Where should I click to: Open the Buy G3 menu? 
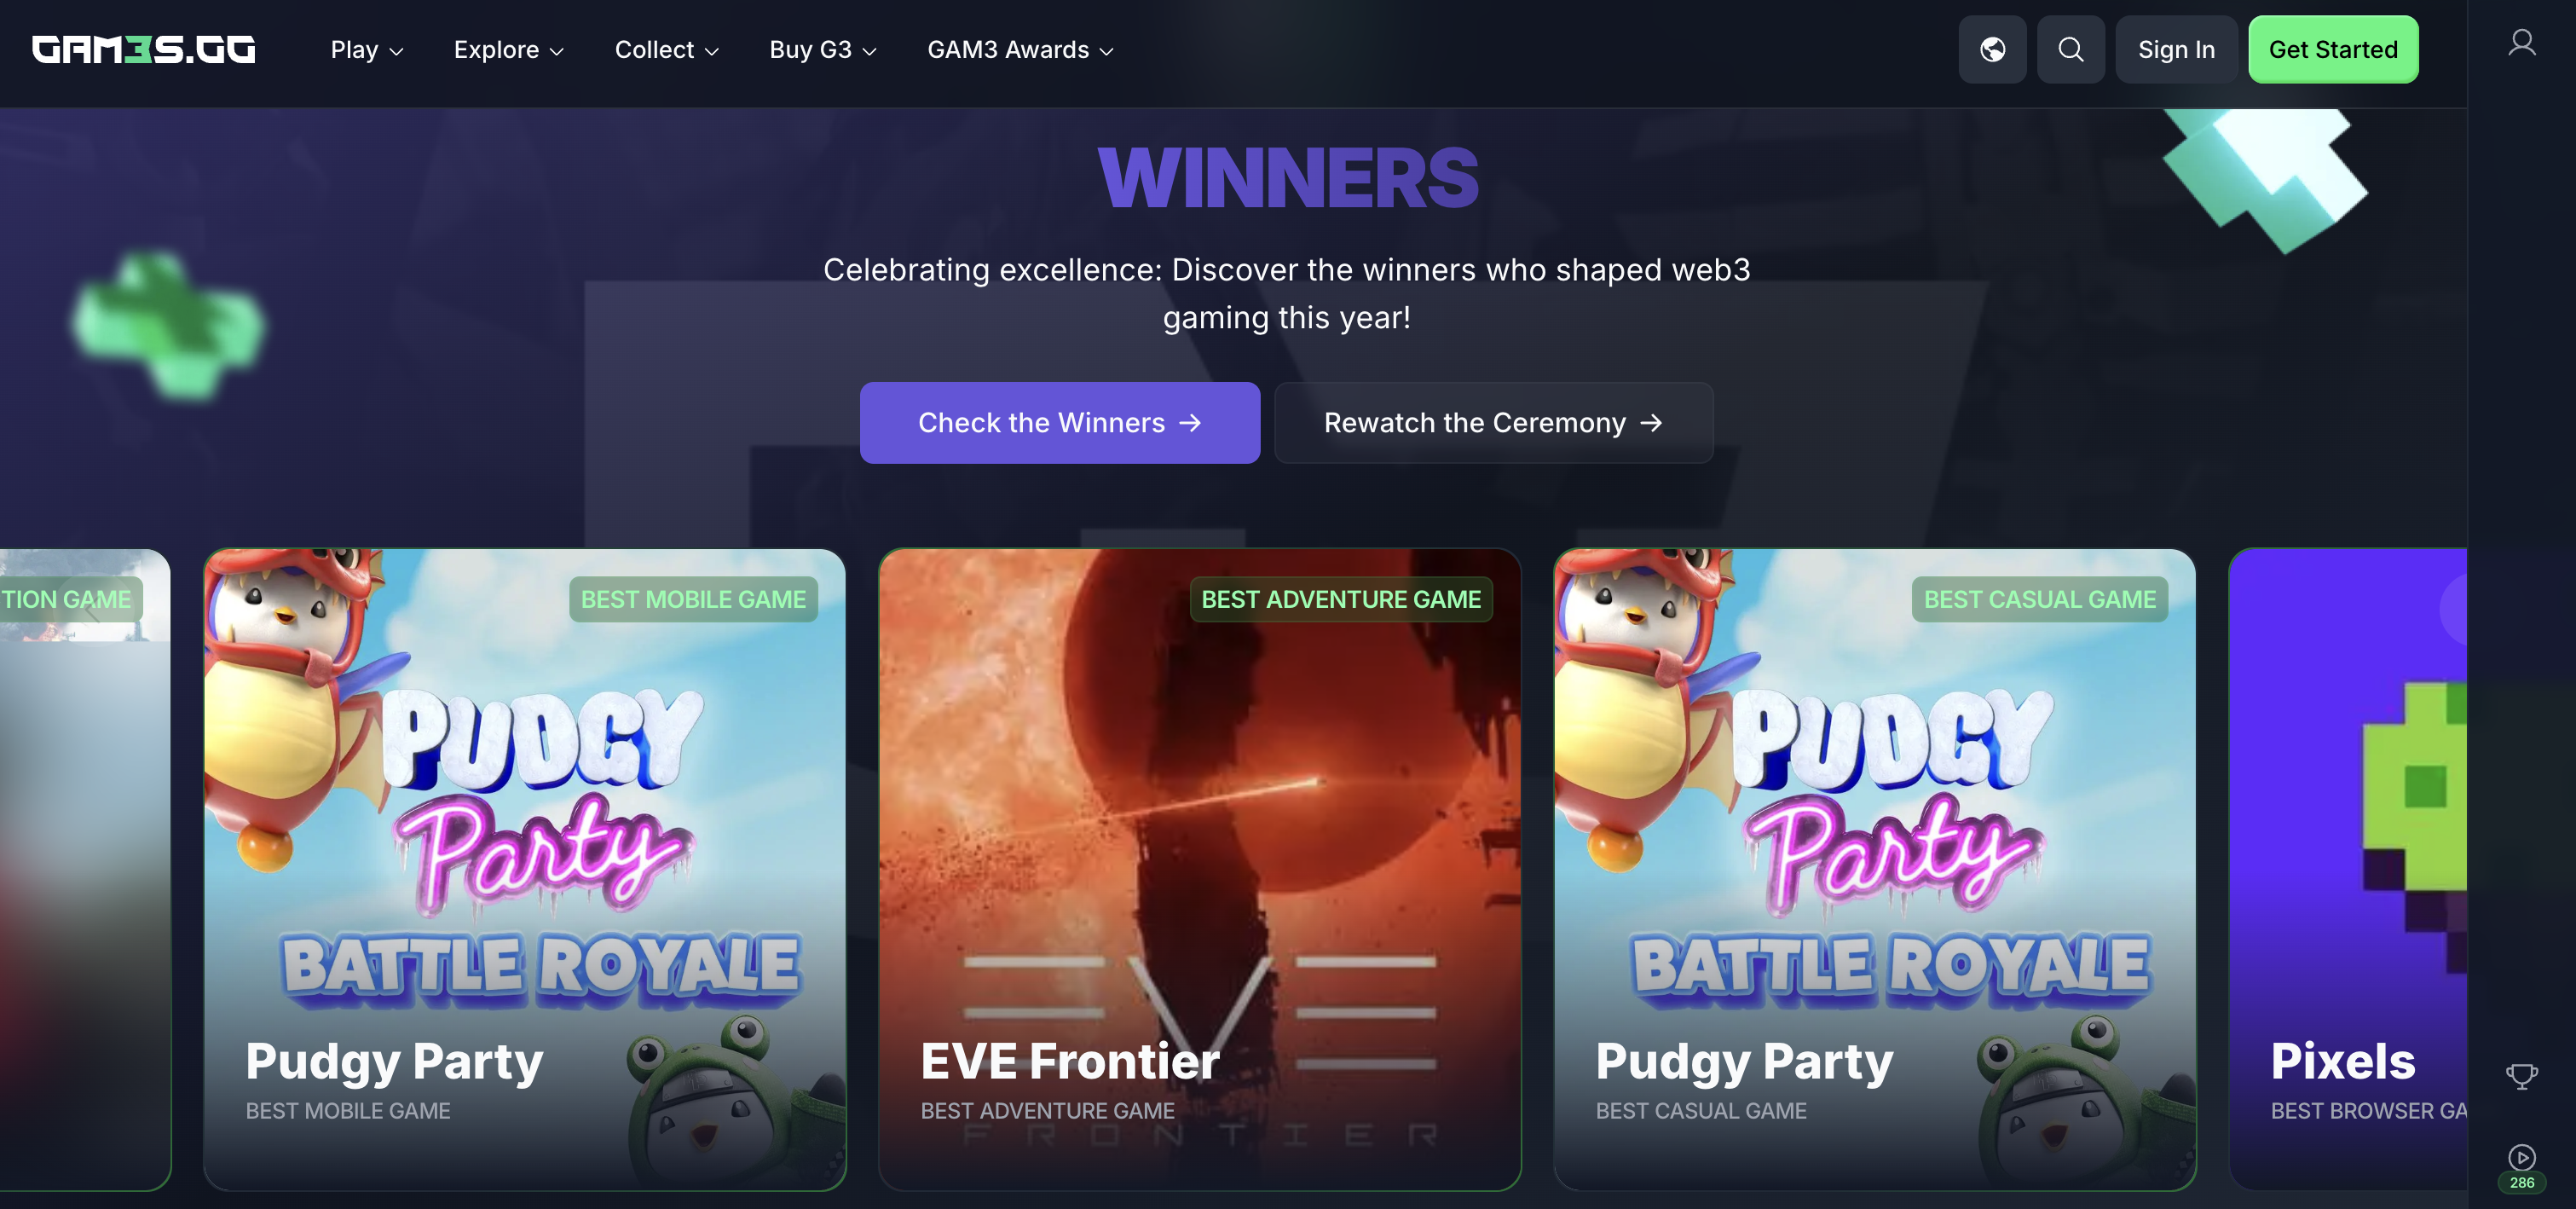[x=822, y=50]
